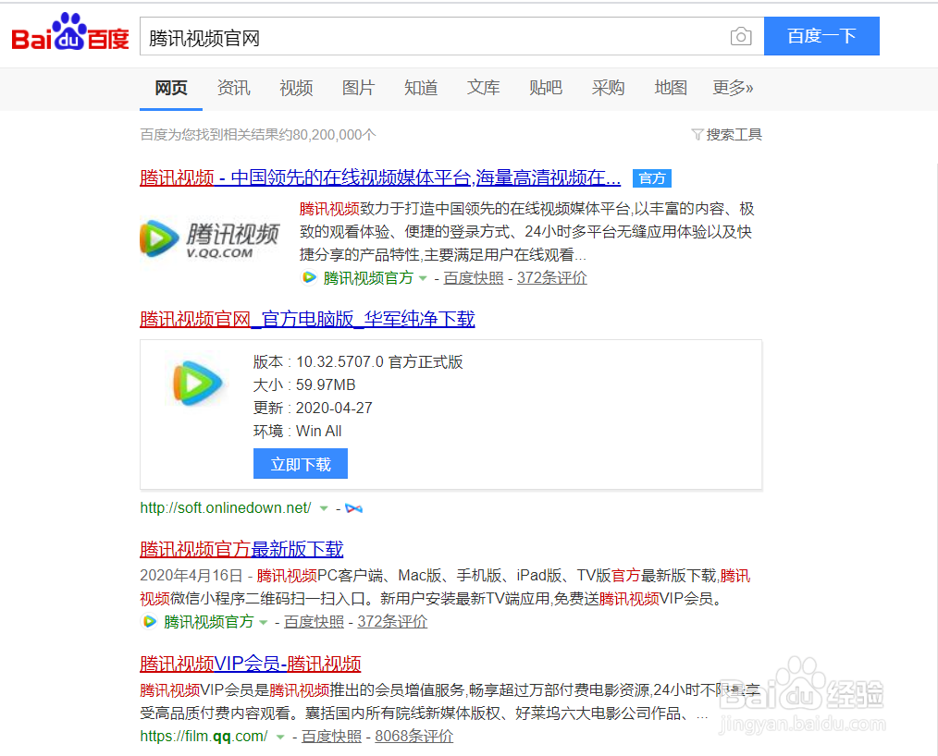Select the 网页 tab

171,89
